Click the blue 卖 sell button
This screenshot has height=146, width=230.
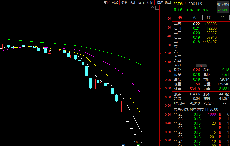[x=194, y=17]
